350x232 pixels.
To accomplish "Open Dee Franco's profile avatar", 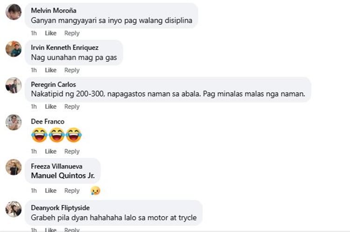I will (x=14, y=122).
